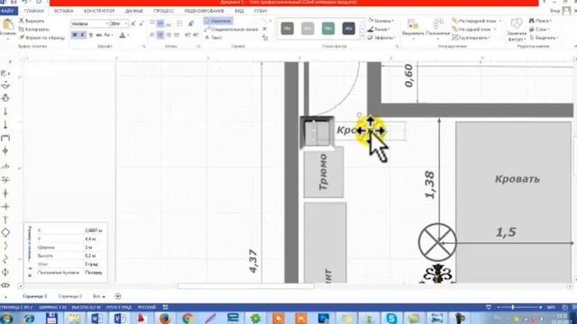The width and height of the screenshot is (577, 324).
Task: Justify paragraph text
Action: [177, 35]
